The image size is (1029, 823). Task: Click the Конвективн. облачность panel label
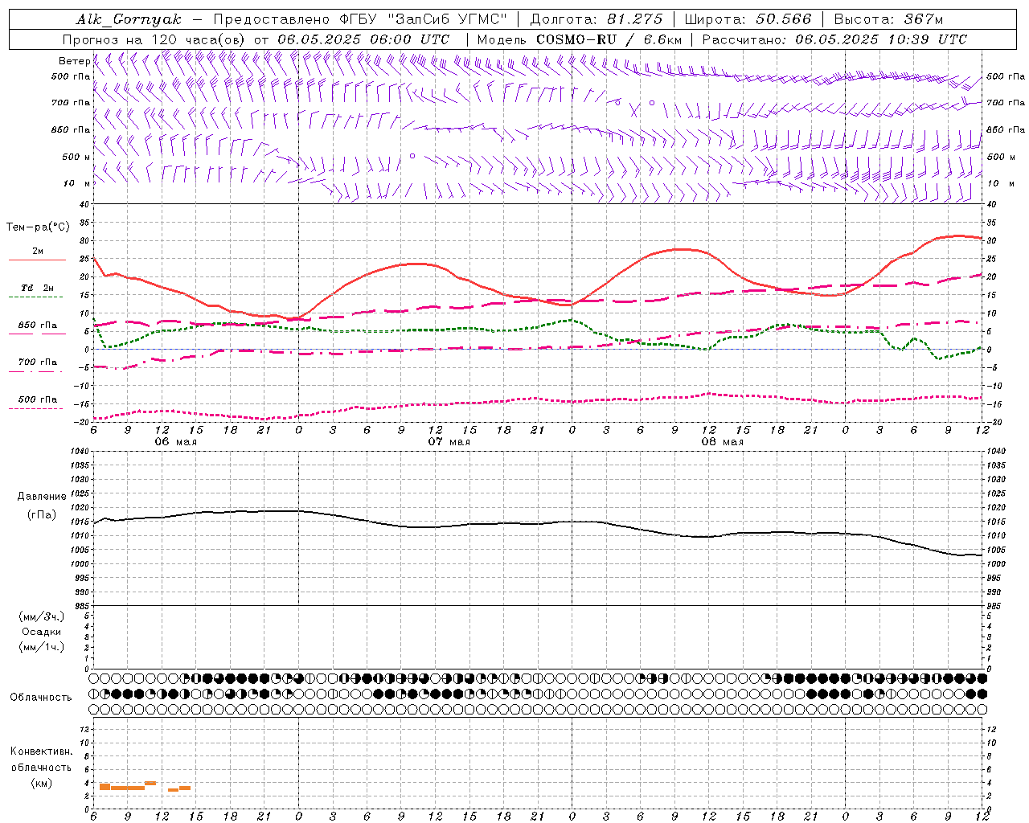coord(42,760)
